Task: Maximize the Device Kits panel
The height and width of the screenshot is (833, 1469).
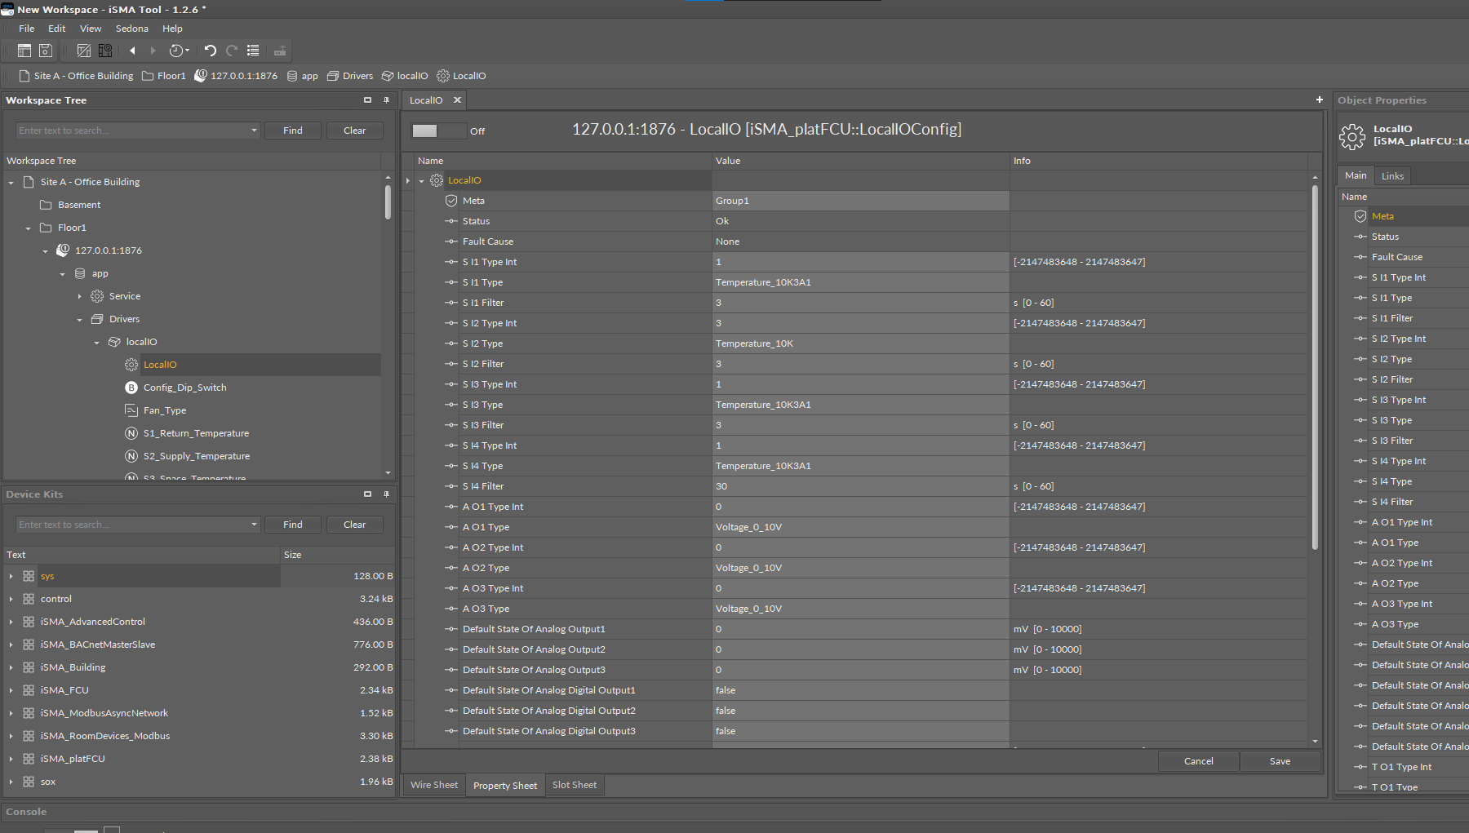Action: [367, 494]
